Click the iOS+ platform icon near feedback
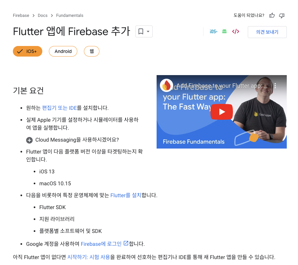The image size is (298, 265). tap(214, 31)
